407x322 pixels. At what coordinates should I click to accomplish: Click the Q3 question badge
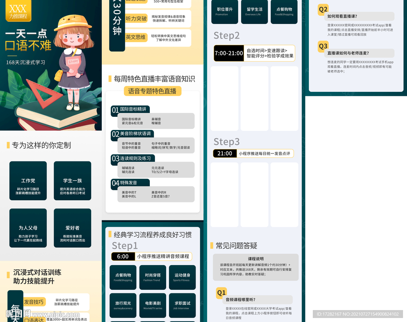(x=323, y=47)
